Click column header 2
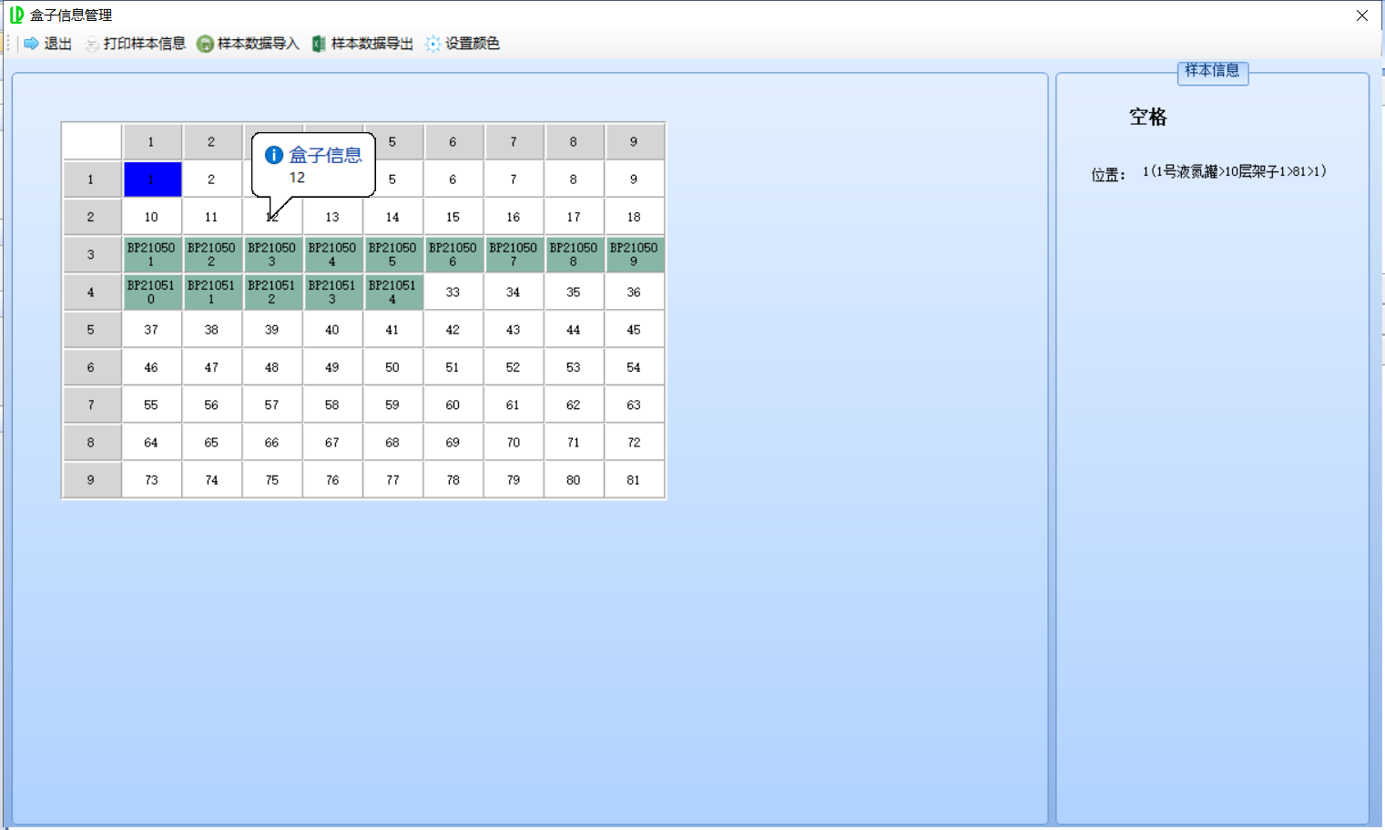 tap(212, 142)
